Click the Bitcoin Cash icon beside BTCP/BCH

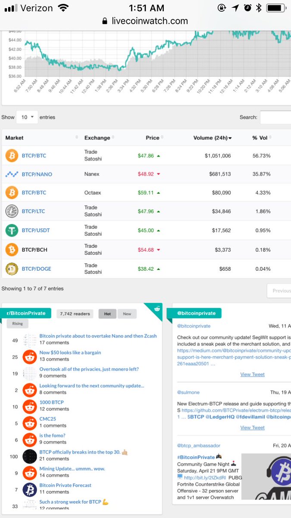12,250
